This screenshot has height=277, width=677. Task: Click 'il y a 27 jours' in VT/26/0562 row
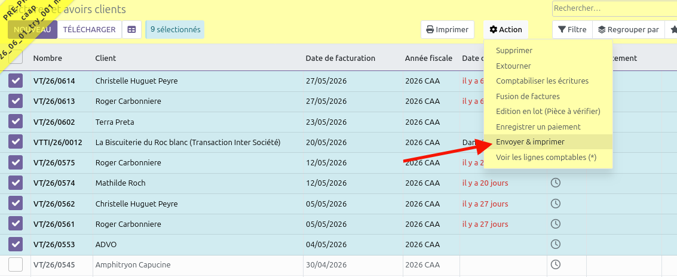click(x=485, y=204)
